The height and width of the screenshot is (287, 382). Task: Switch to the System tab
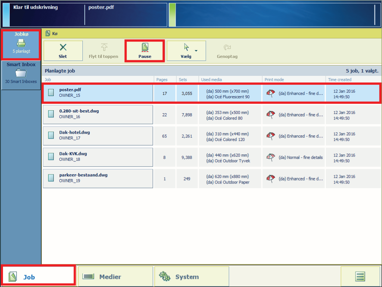[x=192, y=277]
